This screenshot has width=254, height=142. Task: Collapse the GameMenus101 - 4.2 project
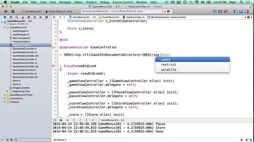point(2,22)
